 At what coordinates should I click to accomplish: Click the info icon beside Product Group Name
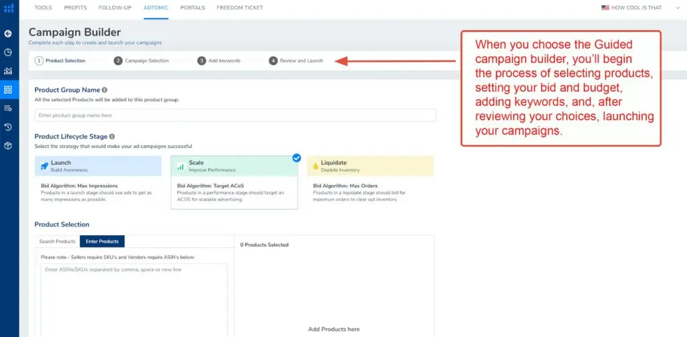click(105, 90)
